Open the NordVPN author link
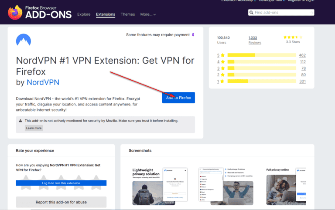The width and height of the screenshot is (335, 210). click(x=43, y=82)
